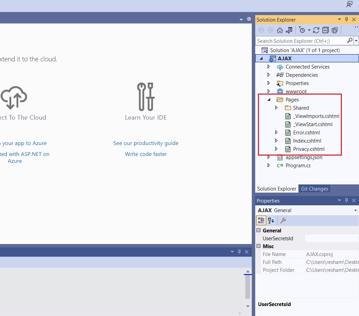Screen dimensions: 359x316
Task: Open the 'See our productivity guide' link
Action: click(x=146, y=143)
